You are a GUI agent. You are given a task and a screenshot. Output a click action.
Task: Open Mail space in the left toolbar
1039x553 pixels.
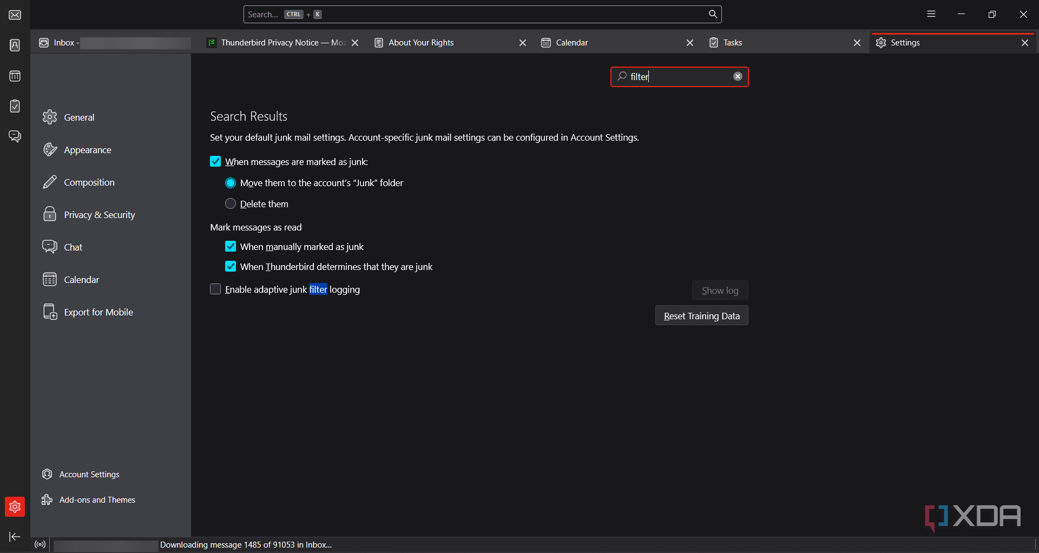(15, 15)
